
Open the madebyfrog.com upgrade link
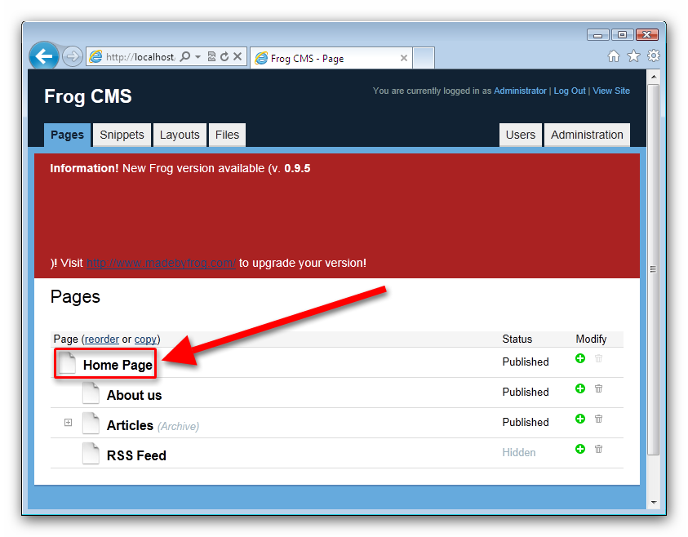[x=161, y=264]
